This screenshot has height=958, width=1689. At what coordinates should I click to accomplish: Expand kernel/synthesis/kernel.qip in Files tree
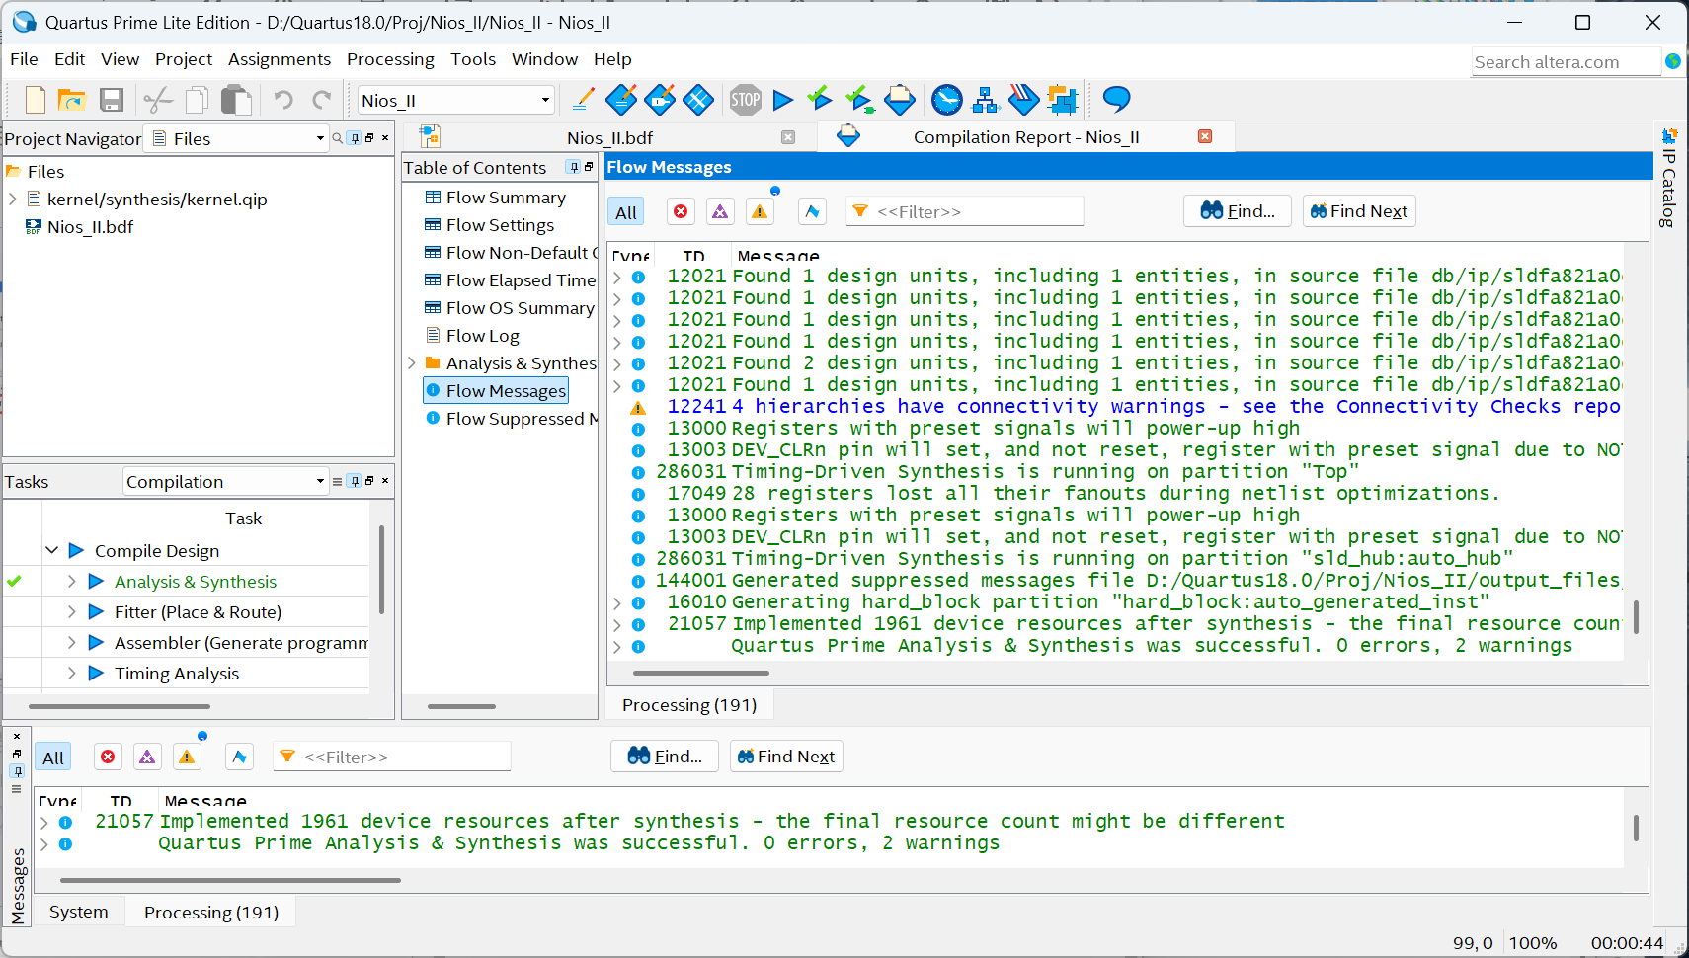pyautogui.click(x=13, y=199)
